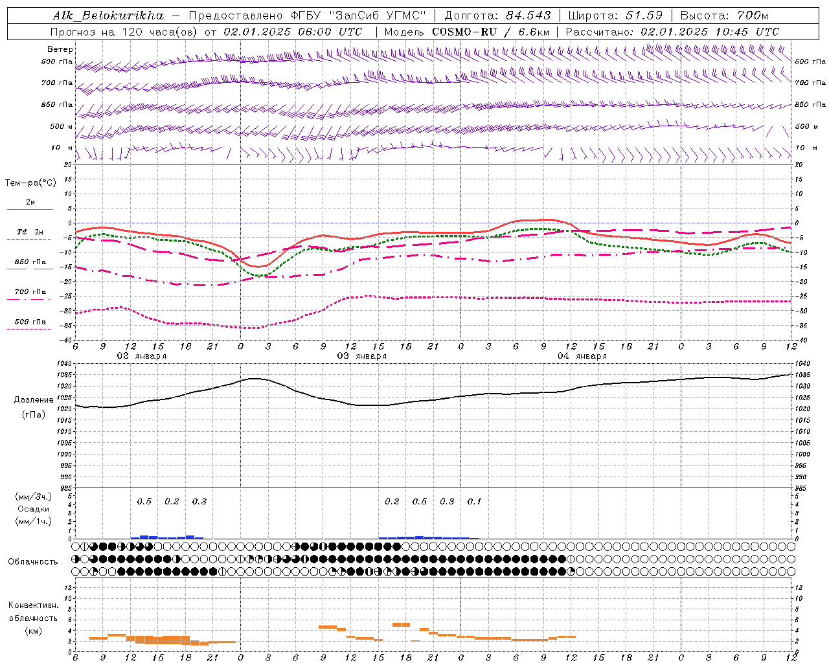Click the station name Alk_Belokurikha in the header
This screenshot has height=663, width=829.
(108, 16)
